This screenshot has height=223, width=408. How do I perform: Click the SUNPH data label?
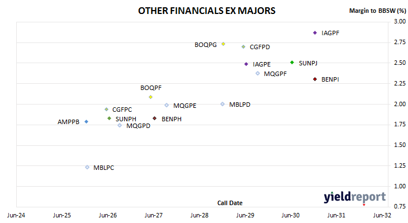pos(126,119)
